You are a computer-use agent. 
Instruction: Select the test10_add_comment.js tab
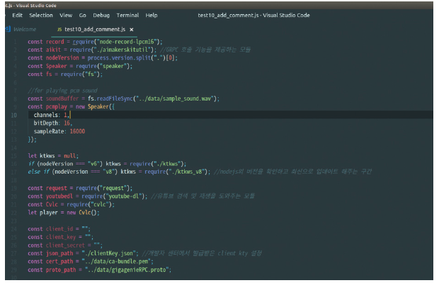click(95, 29)
